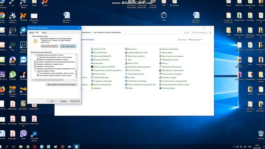The image size is (265, 149).
Task: Open Система item in Control Panel
Action: coord(130,77)
